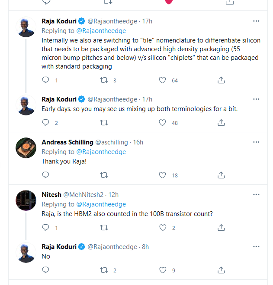This screenshot has width=273, height=285.
Task: Reply to the "tile" nomenclature tweet
Action: [x=46, y=80]
